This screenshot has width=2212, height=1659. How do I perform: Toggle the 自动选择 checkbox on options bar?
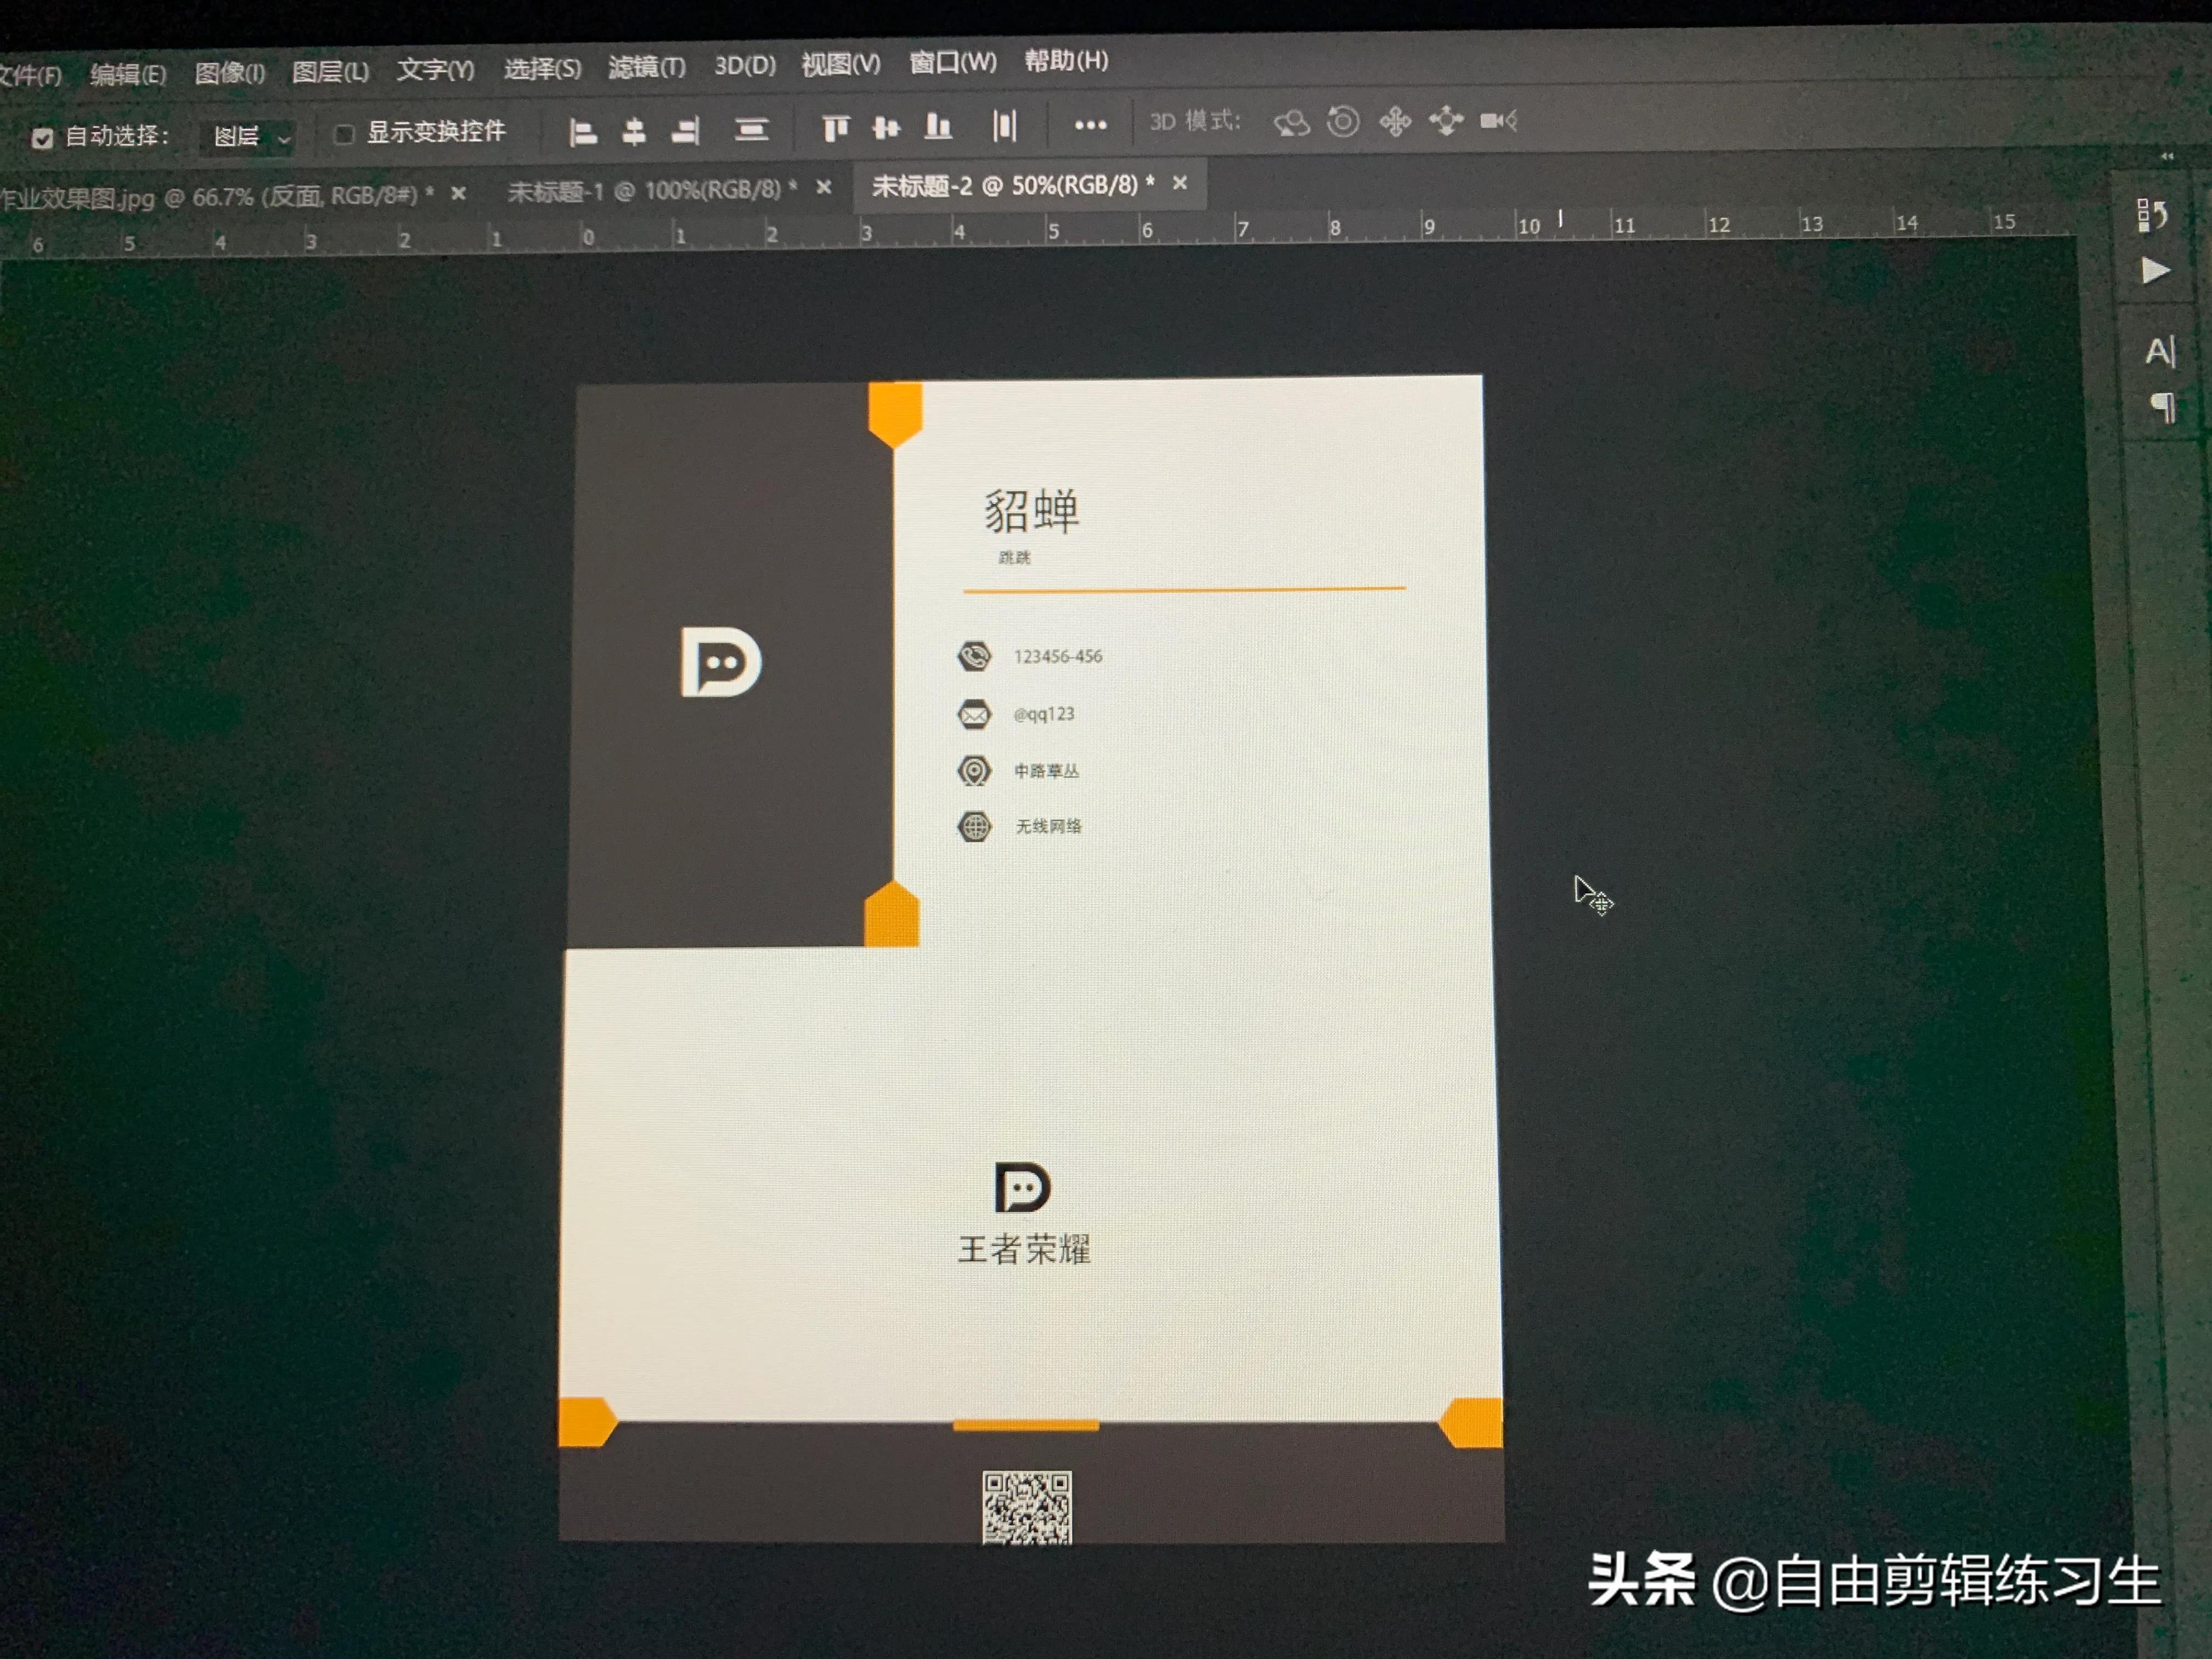(x=42, y=137)
